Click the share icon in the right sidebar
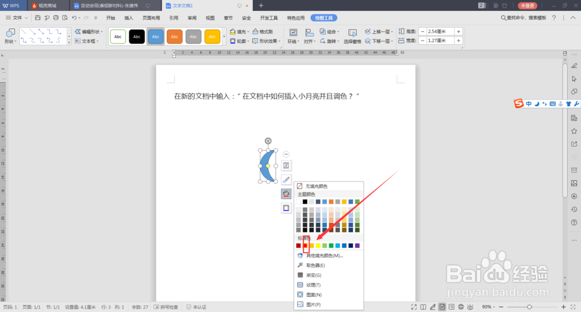581x312 pixels. pos(574,144)
